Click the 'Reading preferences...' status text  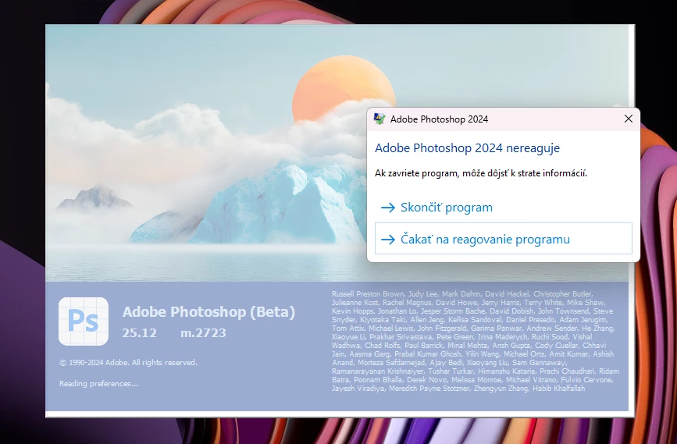click(x=99, y=384)
